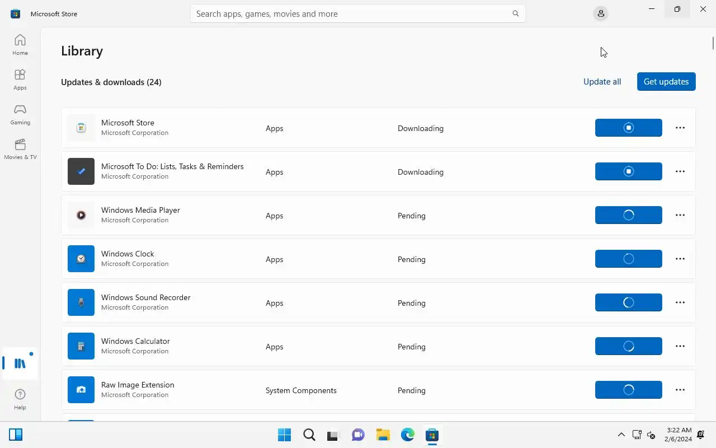Click the Windows Clock app icon

click(81, 259)
